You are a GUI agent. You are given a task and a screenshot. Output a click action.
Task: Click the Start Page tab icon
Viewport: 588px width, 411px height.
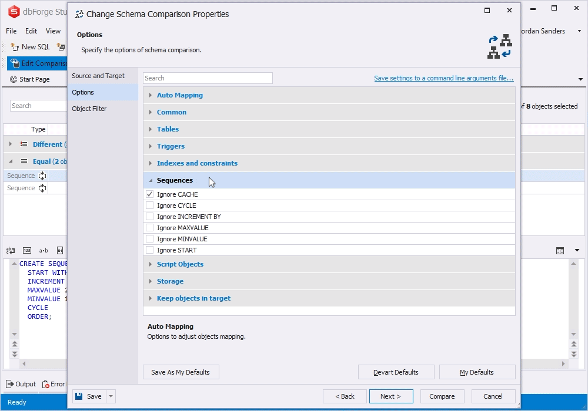(14, 79)
